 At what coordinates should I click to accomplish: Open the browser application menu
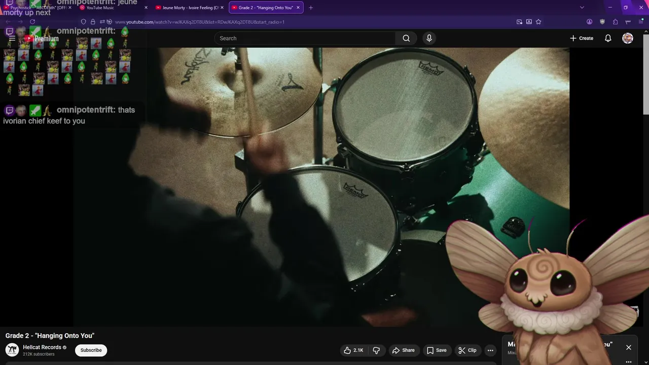(641, 22)
